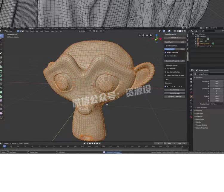224x192 pixels.
Task: Toggle camera view icon in viewport
Action: pyautogui.click(x=143, y=35)
